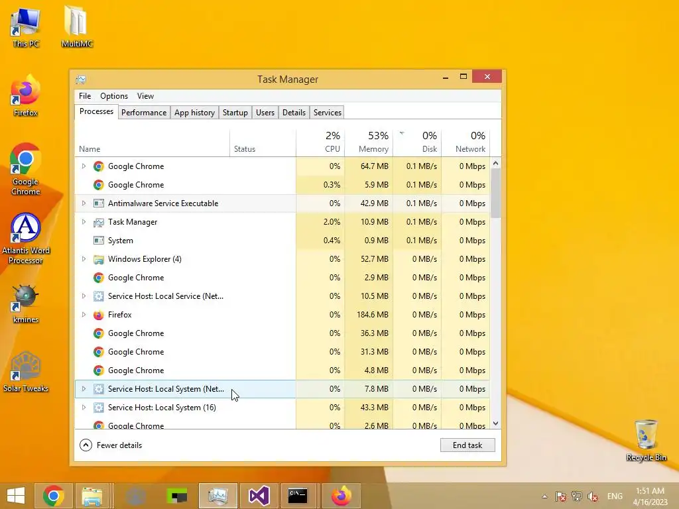This screenshot has height=509, width=679.
Task: Select the System process row
Action: click(x=282, y=241)
